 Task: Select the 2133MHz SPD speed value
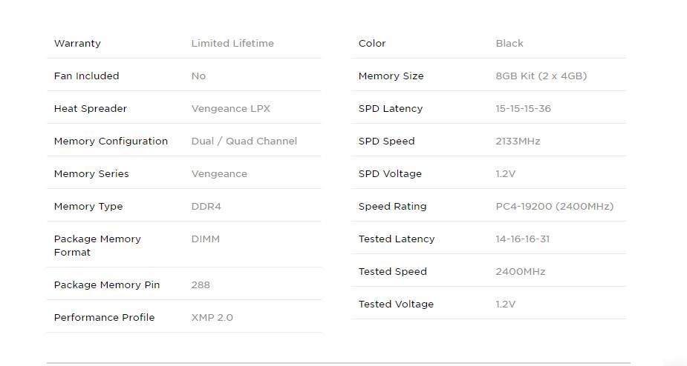(518, 142)
